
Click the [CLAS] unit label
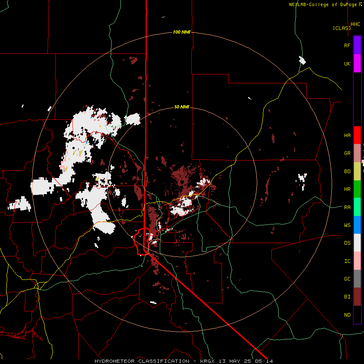(342, 28)
